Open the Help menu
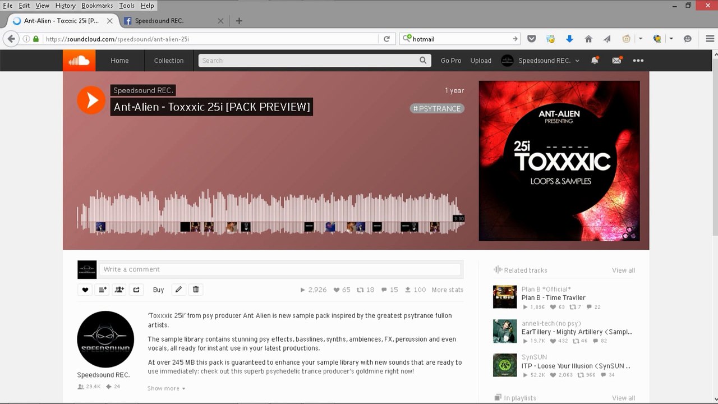Viewport: 718px width, 404px height. [148, 6]
